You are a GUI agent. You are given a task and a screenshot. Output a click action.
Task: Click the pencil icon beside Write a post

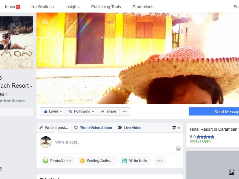pyautogui.click(x=41, y=128)
